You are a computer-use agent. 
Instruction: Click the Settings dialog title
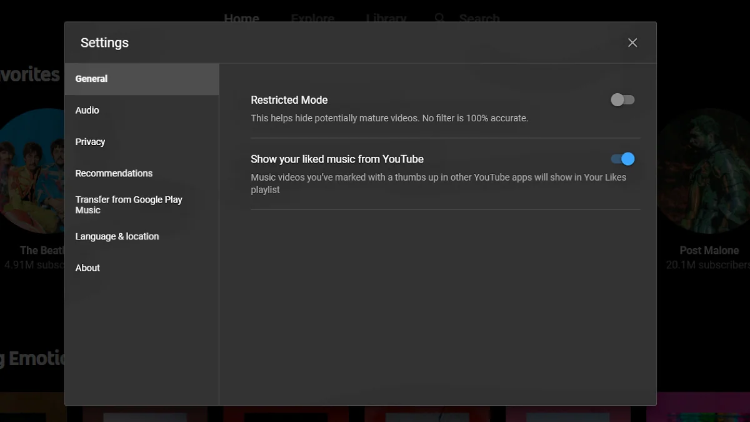[104, 43]
